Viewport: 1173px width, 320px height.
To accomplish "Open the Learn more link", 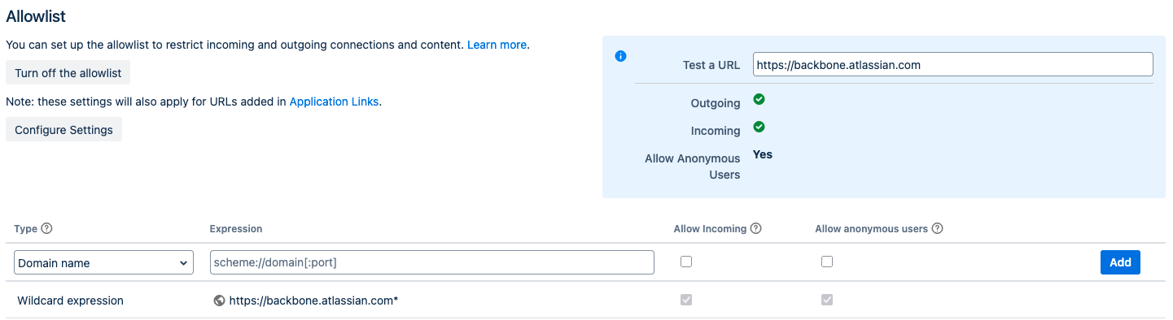I will coord(497,45).
